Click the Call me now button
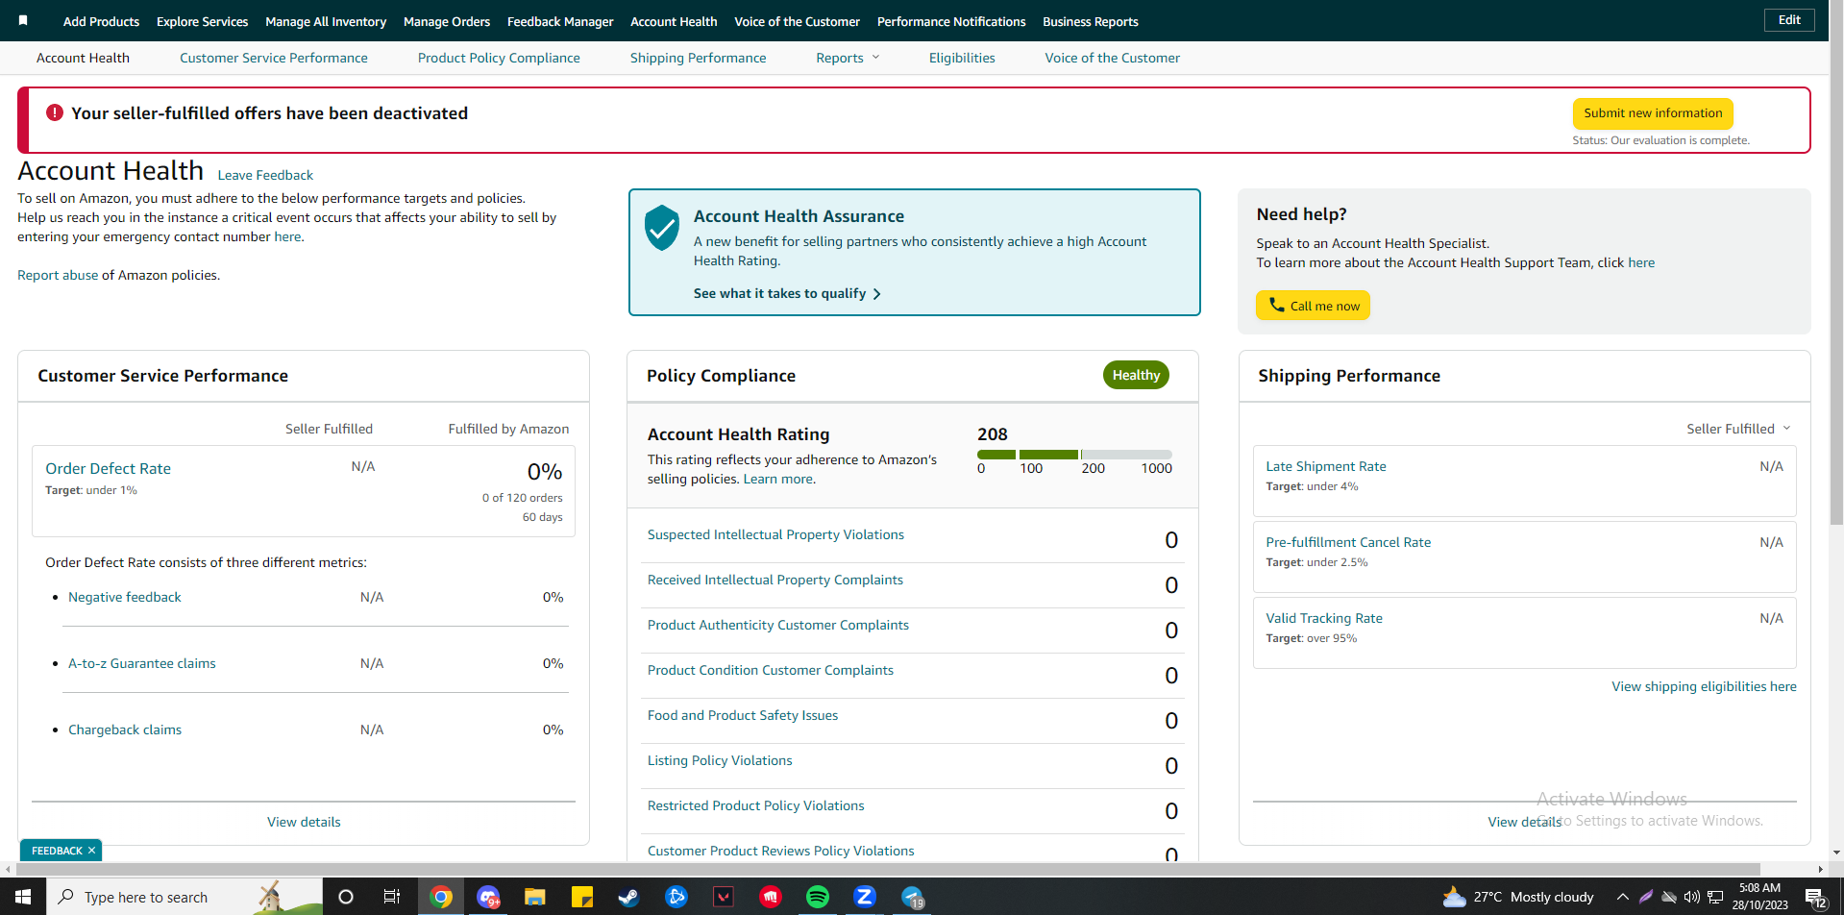 click(1313, 306)
